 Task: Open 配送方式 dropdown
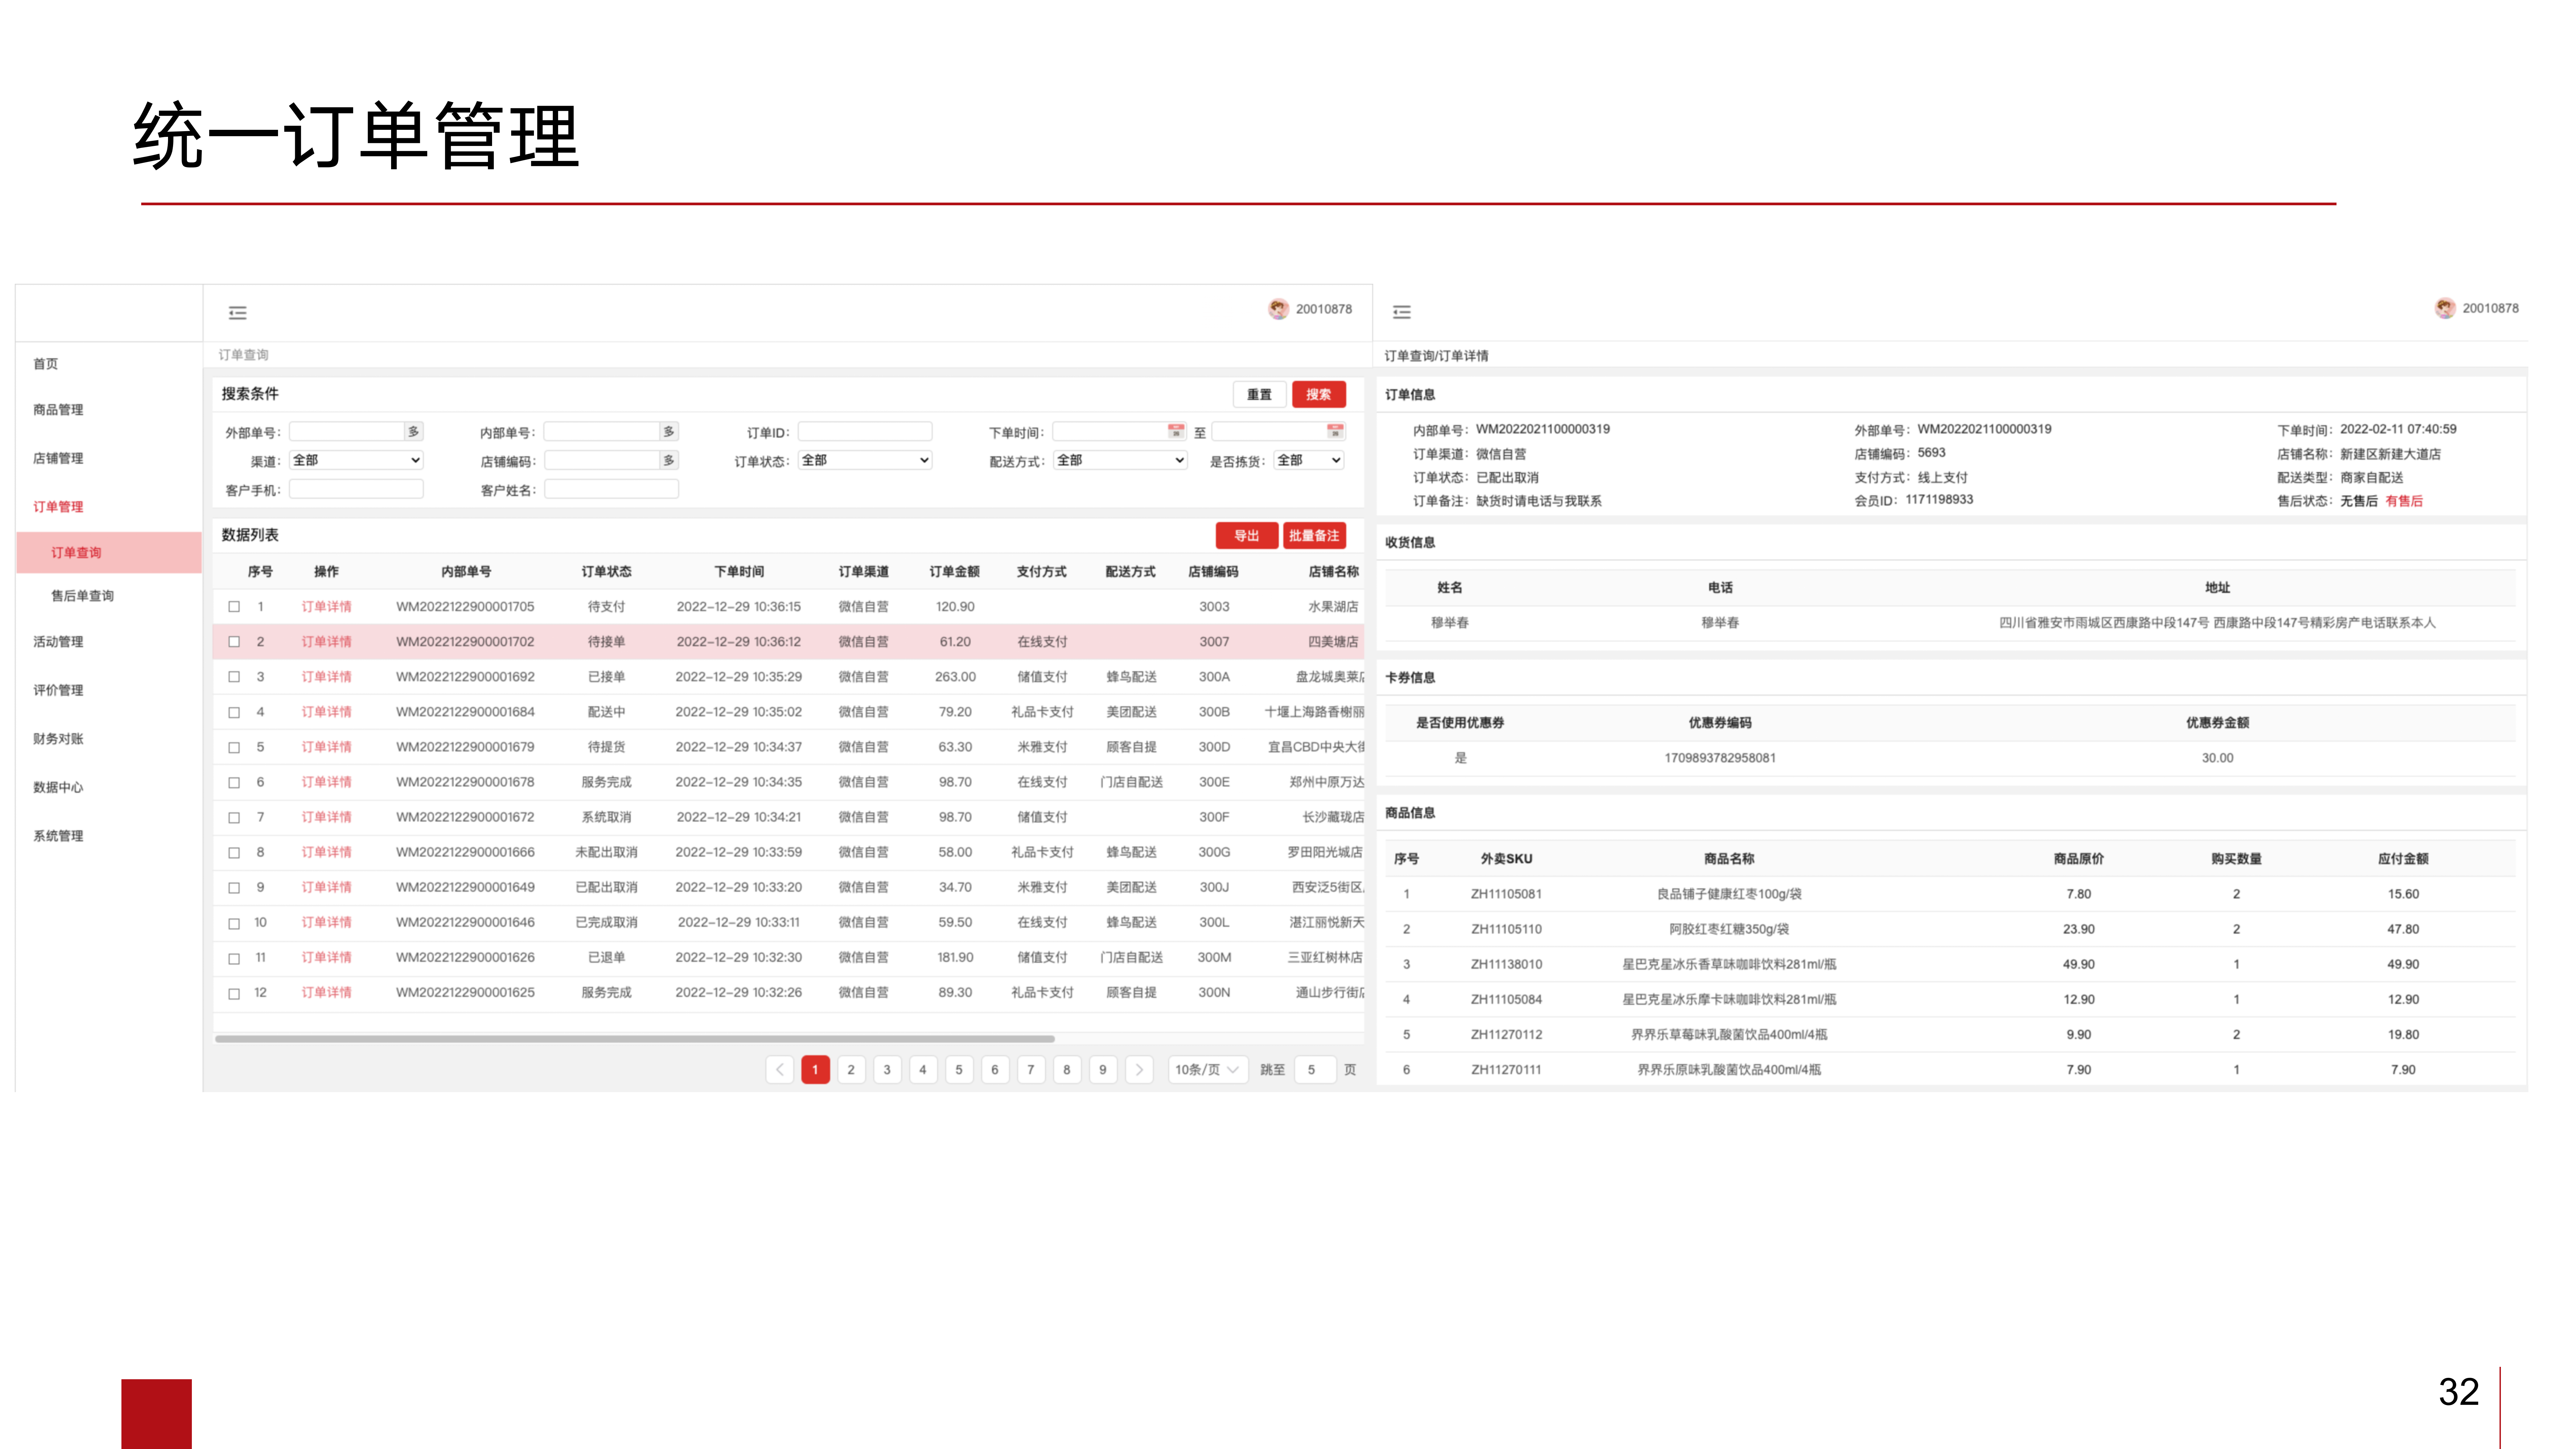tap(1120, 460)
